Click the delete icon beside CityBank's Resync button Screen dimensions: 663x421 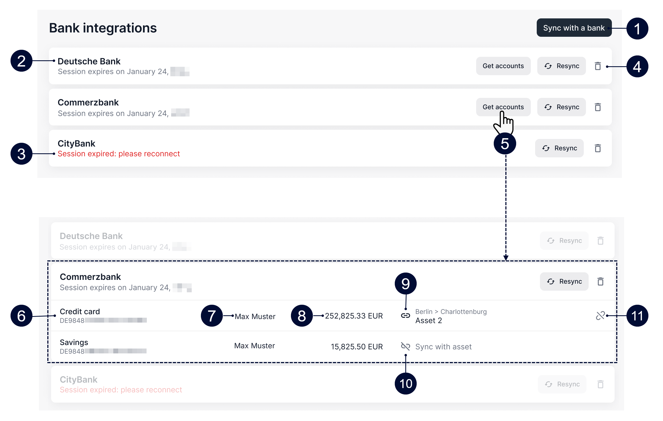tap(598, 148)
